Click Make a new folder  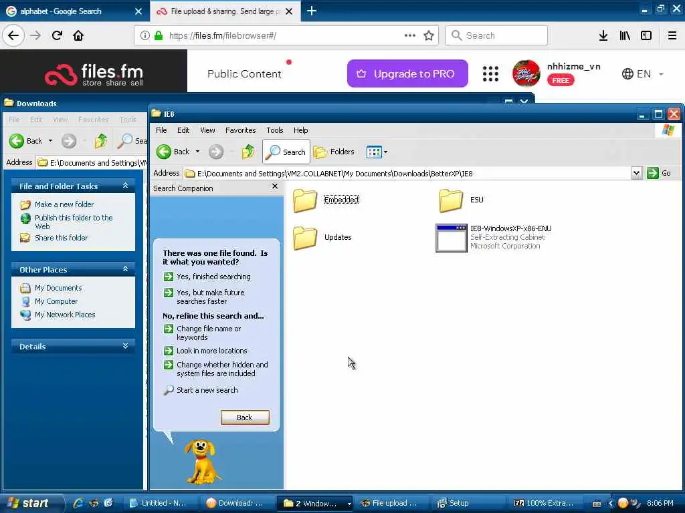pyautogui.click(x=58, y=204)
